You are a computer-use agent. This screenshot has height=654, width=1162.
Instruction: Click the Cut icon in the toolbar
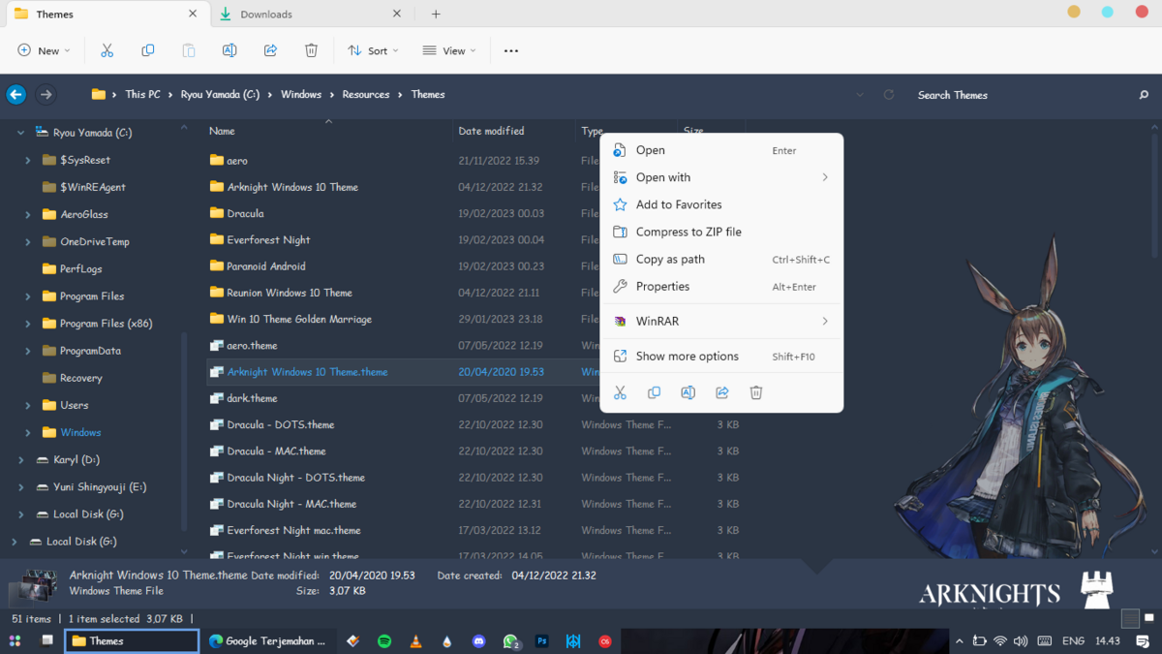(x=107, y=50)
